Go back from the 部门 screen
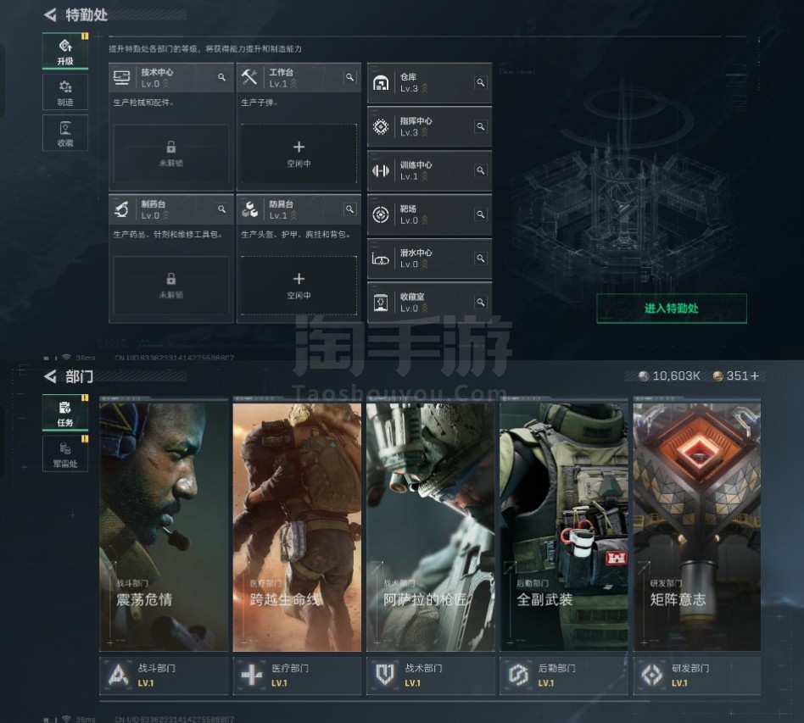Image resolution: width=804 pixels, height=723 pixels. point(50,376)
